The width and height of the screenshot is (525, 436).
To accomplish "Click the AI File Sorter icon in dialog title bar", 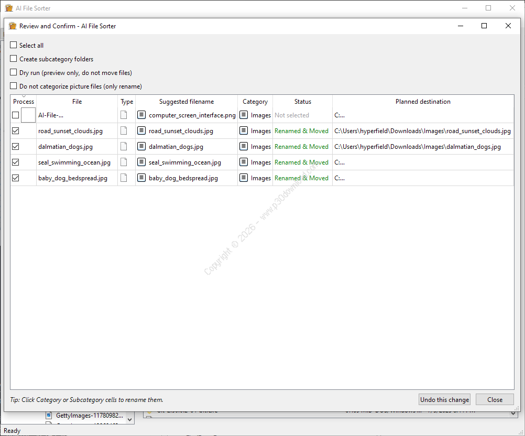I will click(x=13, y=26).
